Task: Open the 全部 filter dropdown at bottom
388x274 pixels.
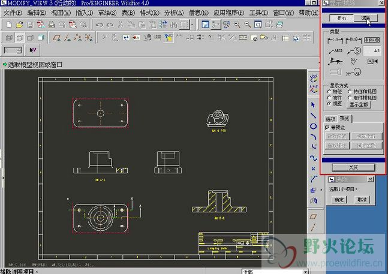Action: coord(306,272)
